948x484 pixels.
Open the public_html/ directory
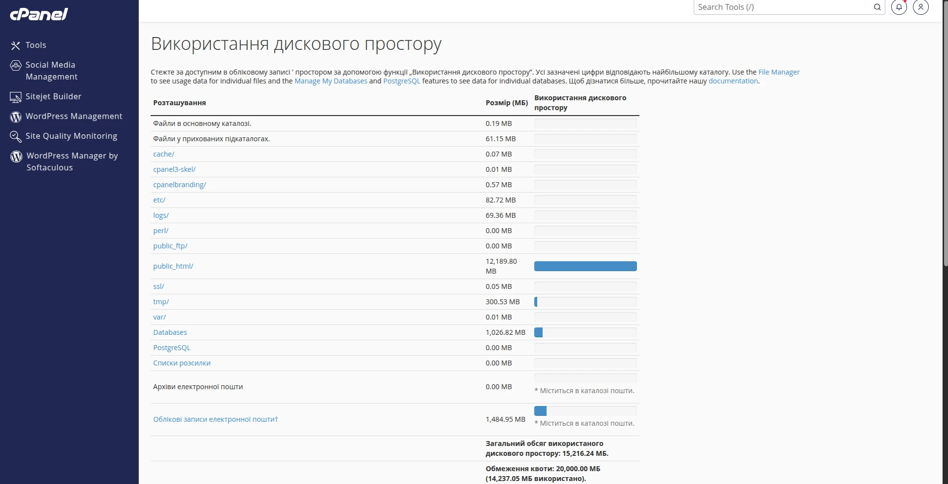[173, 266]
